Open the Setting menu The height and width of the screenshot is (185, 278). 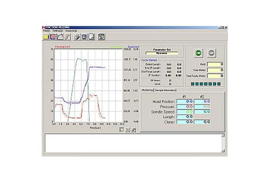pyautogui.click(x=57, y=31)
